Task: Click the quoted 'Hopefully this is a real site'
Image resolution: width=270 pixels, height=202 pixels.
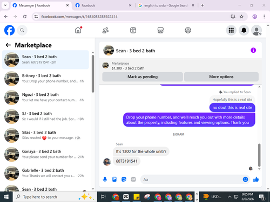Action: click(232, 100)
